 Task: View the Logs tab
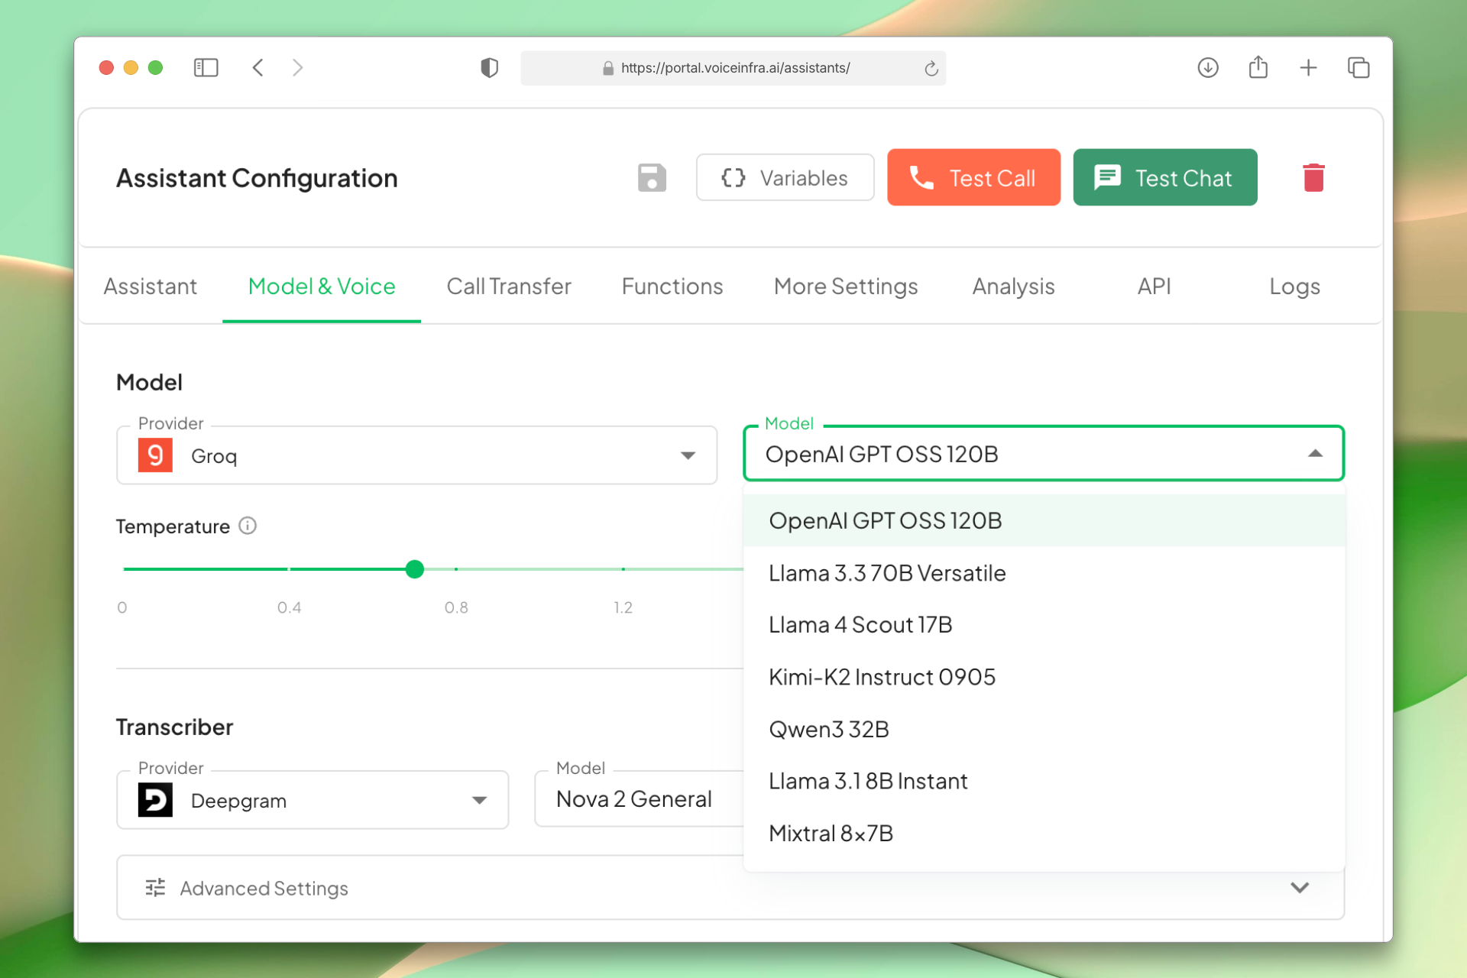[1294, 287]
